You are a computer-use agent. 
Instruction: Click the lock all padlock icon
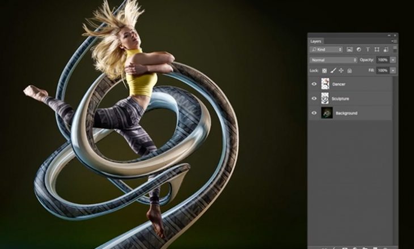tap(349, 70)
